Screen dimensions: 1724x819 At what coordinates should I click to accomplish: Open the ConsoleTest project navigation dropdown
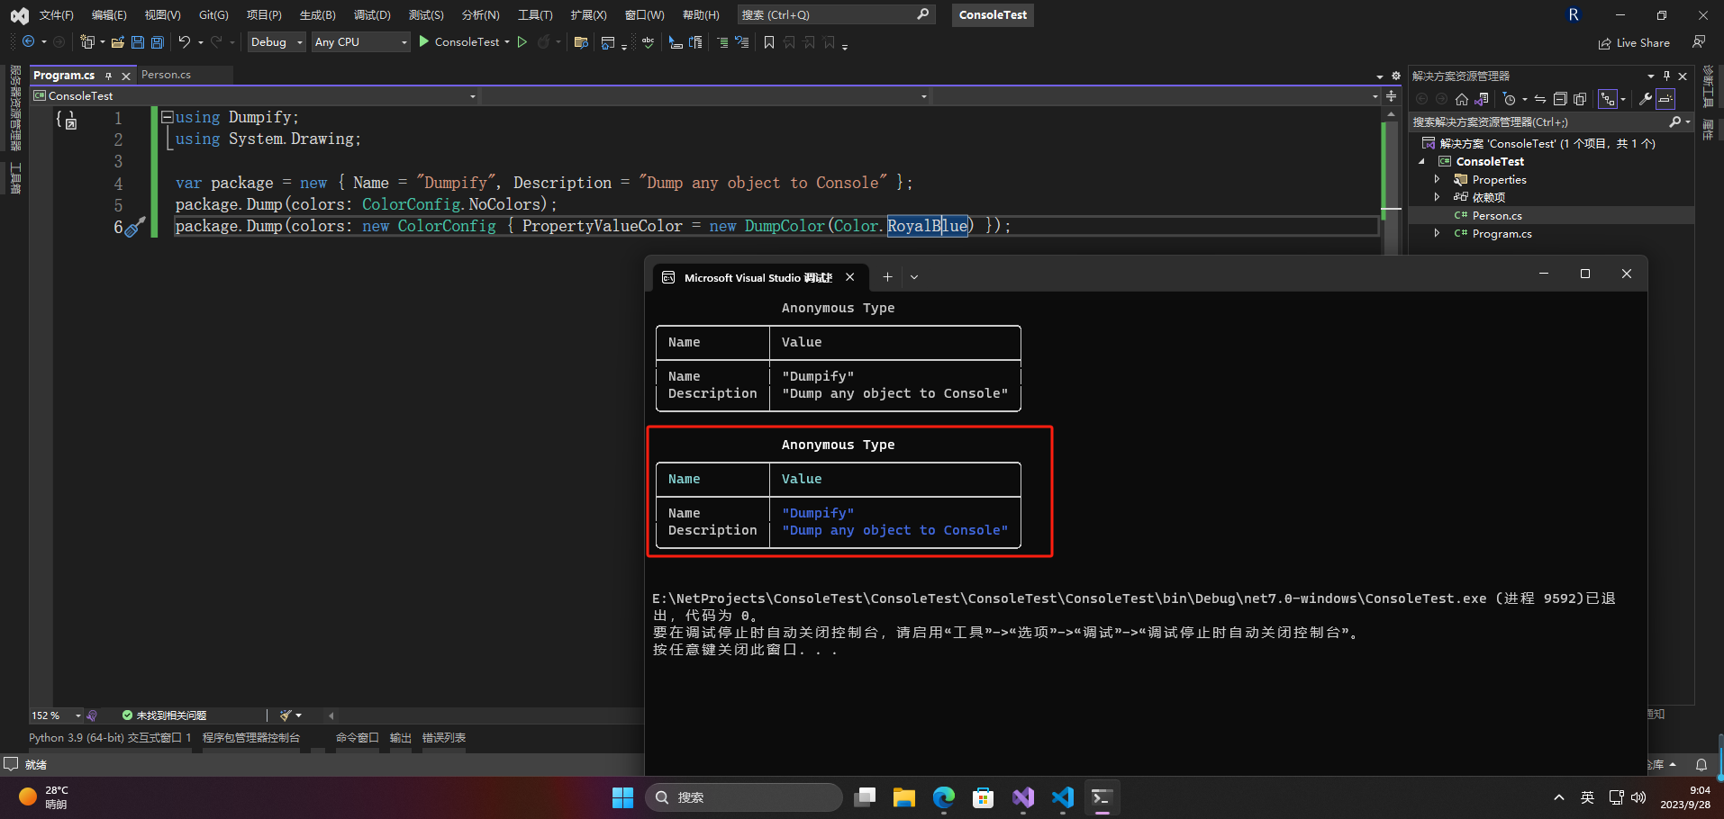pyautogui.click(x=255, y=96)
